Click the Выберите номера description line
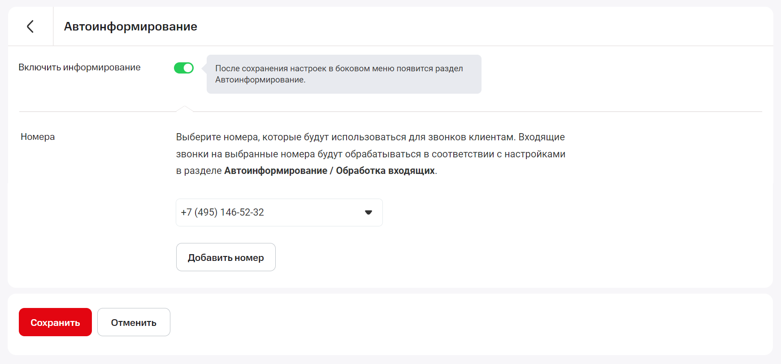781x364 pixels. (370, 137)
